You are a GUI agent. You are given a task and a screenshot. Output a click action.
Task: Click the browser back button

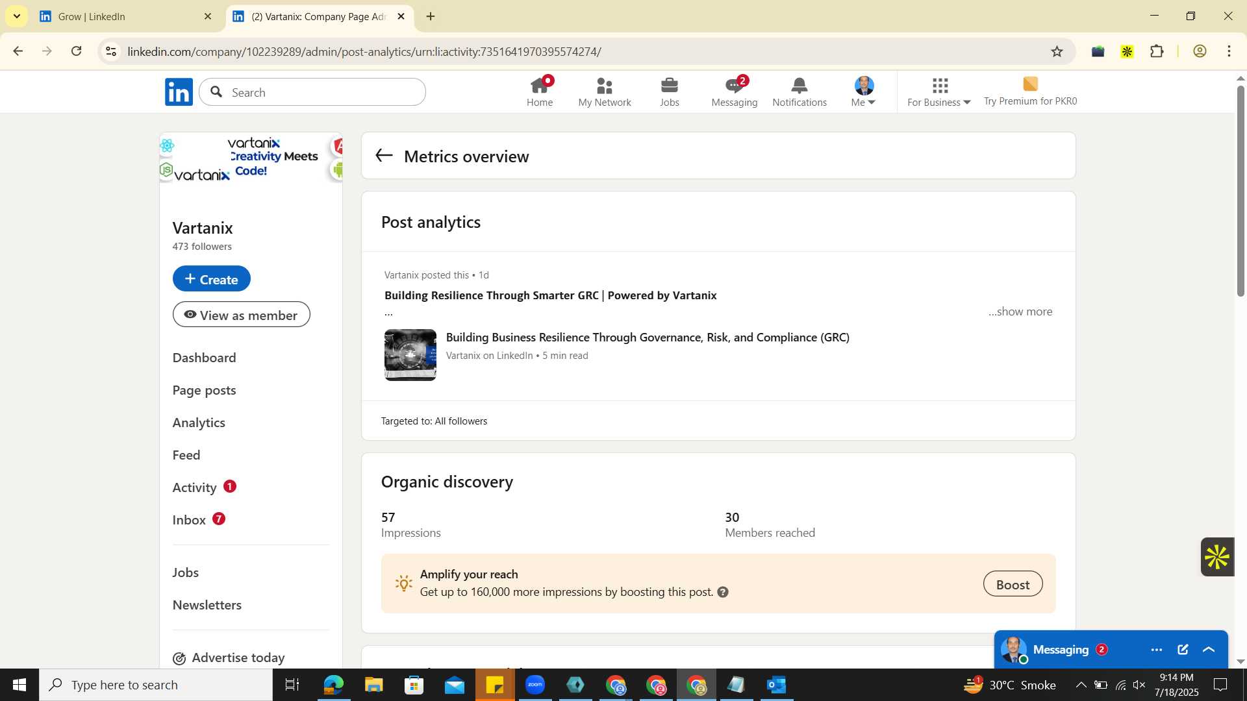(18, 51)
